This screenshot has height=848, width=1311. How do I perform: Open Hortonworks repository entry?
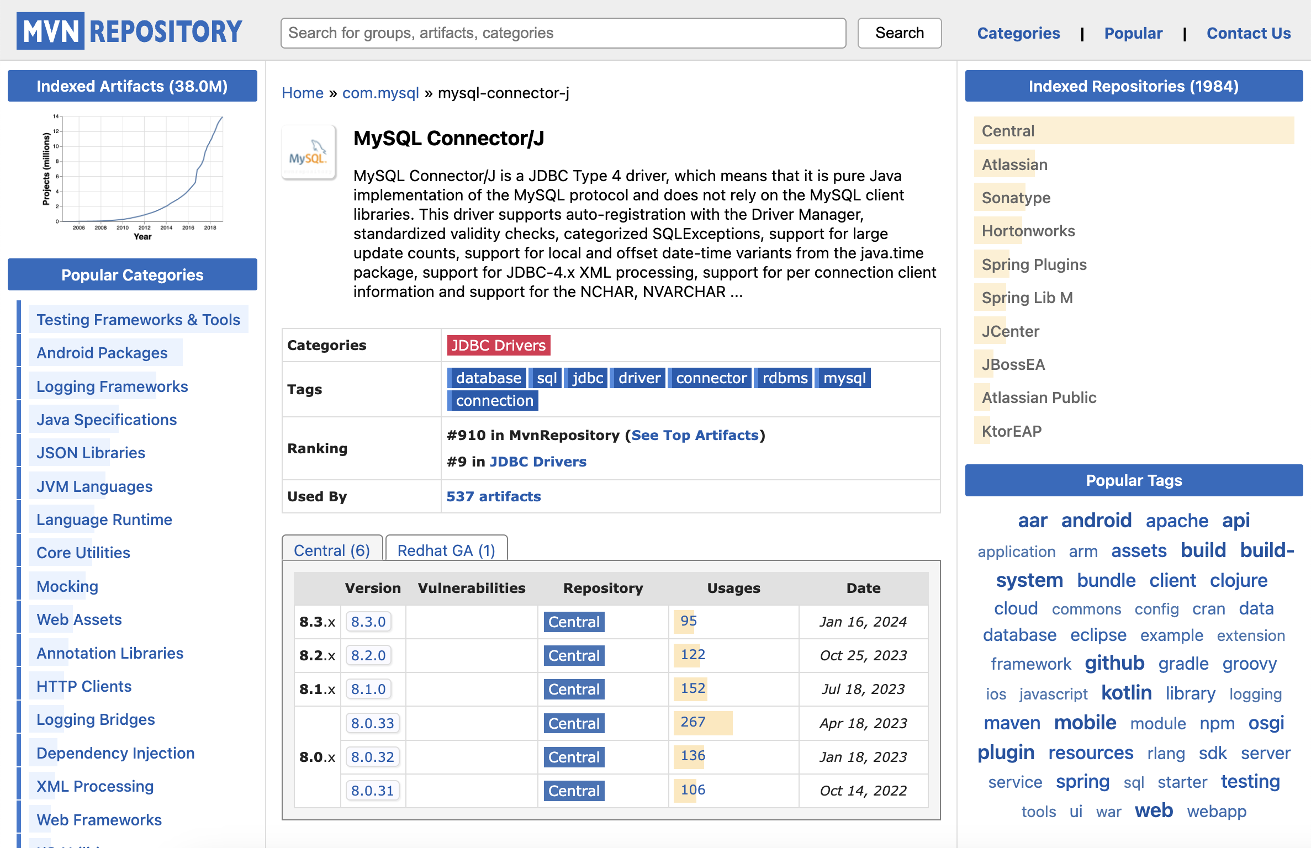pos(1028,231)
